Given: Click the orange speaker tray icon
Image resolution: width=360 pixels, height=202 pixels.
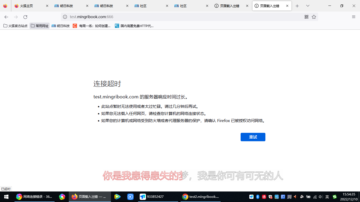Looking at the screenshot, I should click(x=295, y=197).
